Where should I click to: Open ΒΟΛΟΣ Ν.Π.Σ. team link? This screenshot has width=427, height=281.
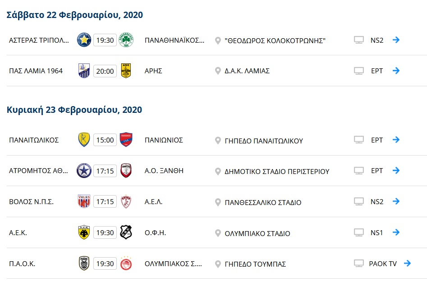(x=31, y=202)
